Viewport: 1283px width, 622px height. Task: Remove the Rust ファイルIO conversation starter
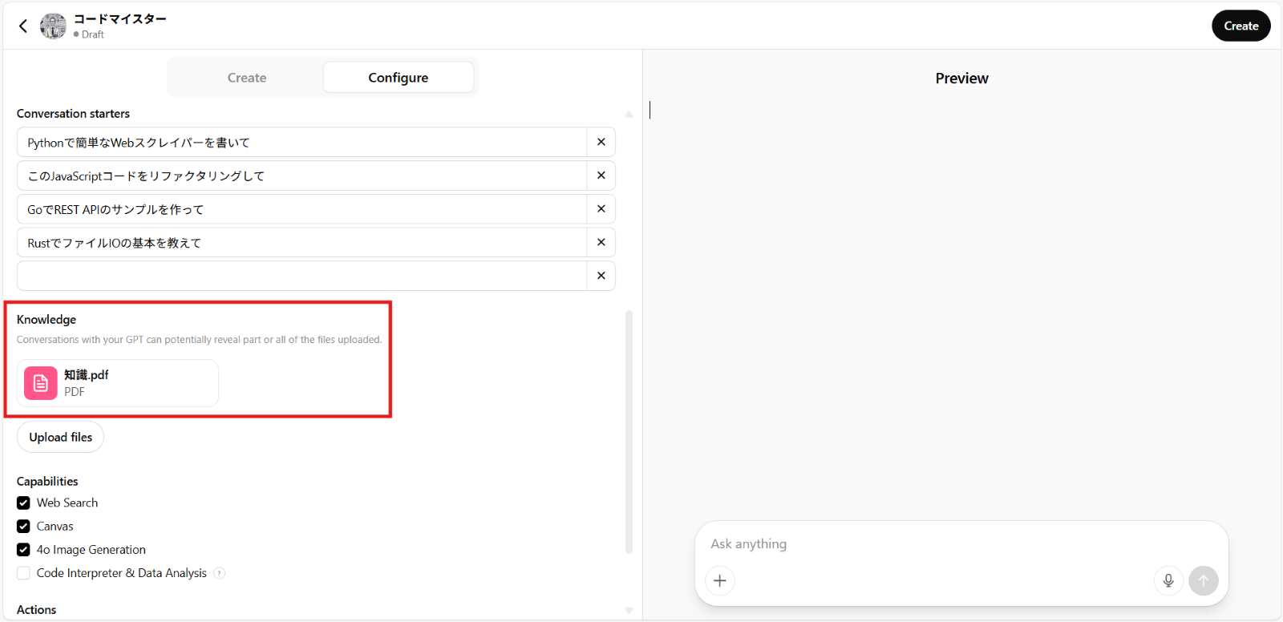coord(601,242)
